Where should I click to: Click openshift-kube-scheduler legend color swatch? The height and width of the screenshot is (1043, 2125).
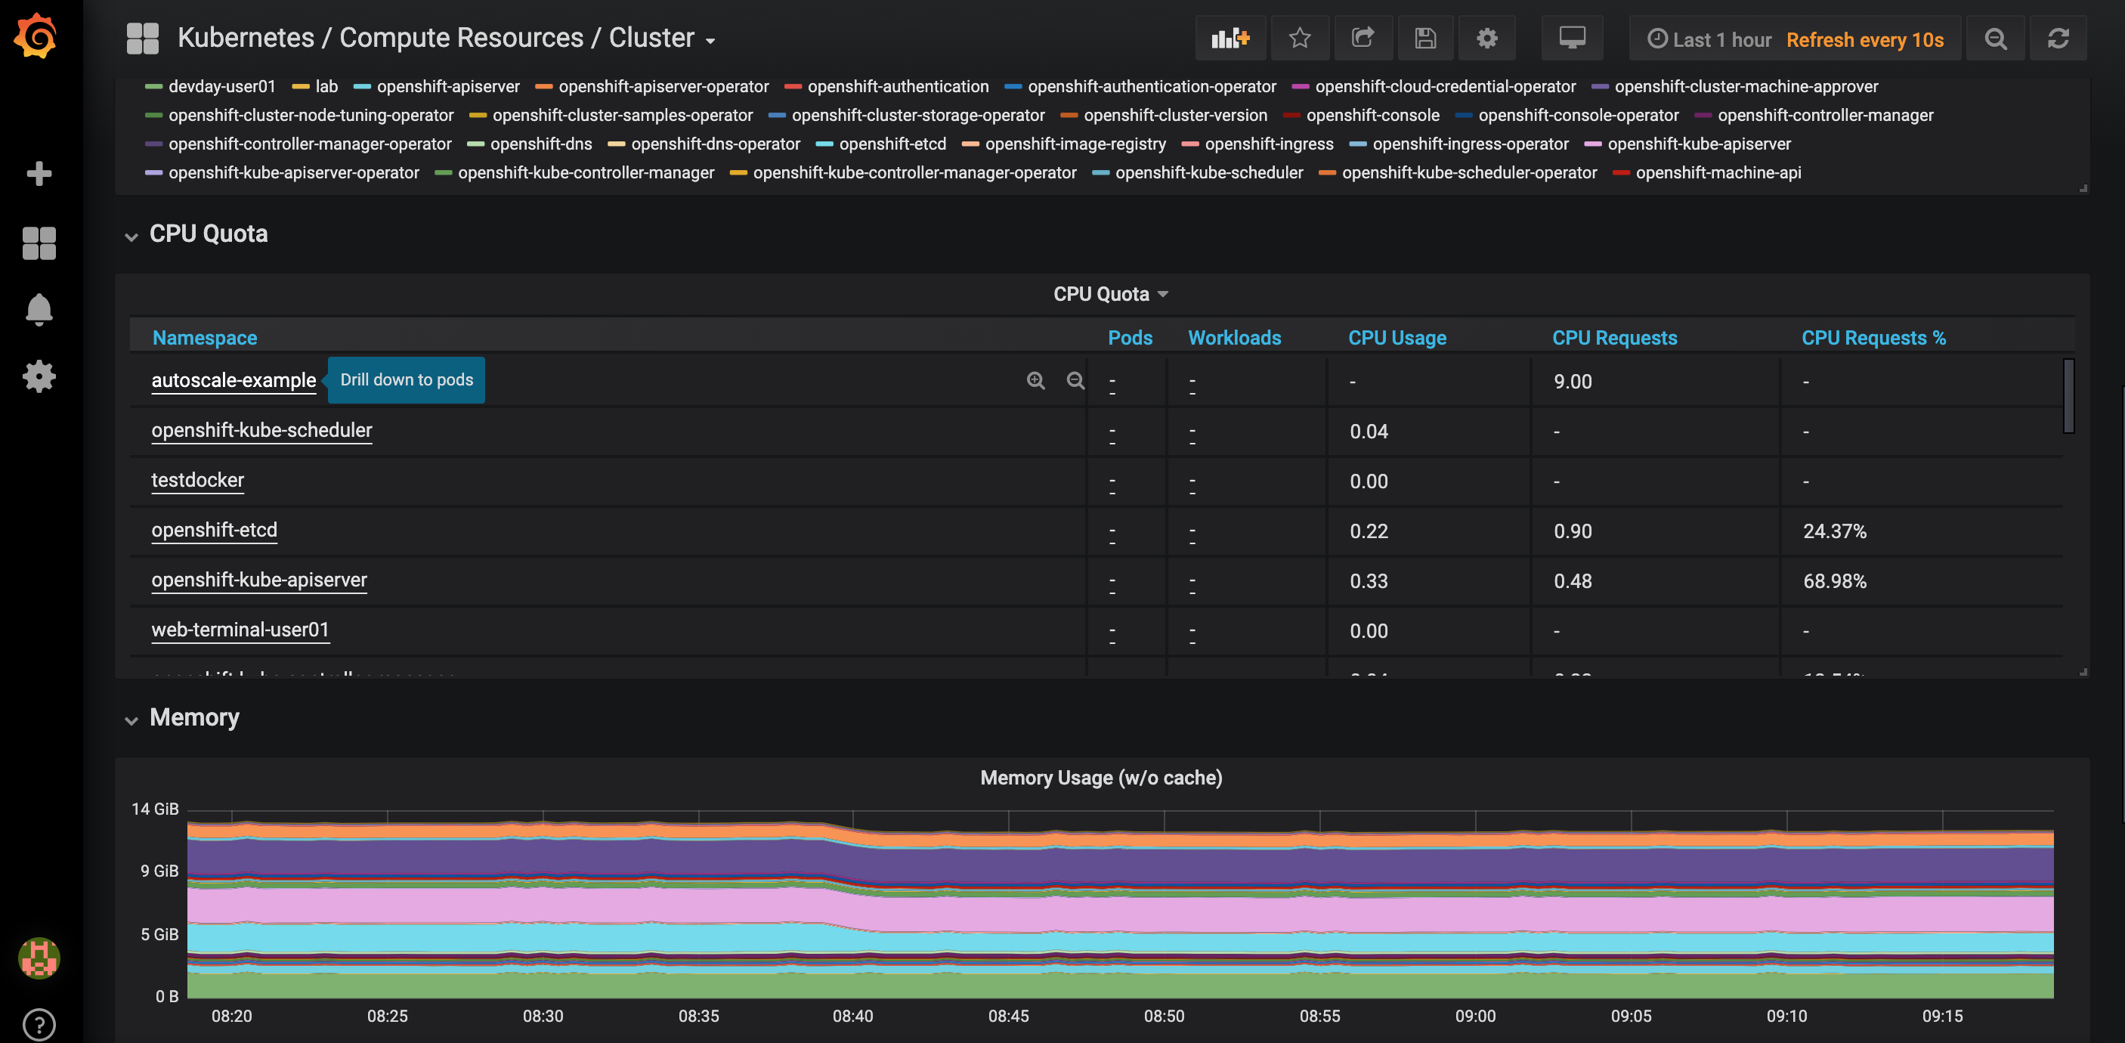(1100, 173)
